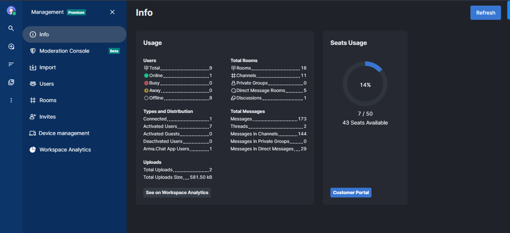
Task: Select the Invites menu item
Action: click(47, 117)
